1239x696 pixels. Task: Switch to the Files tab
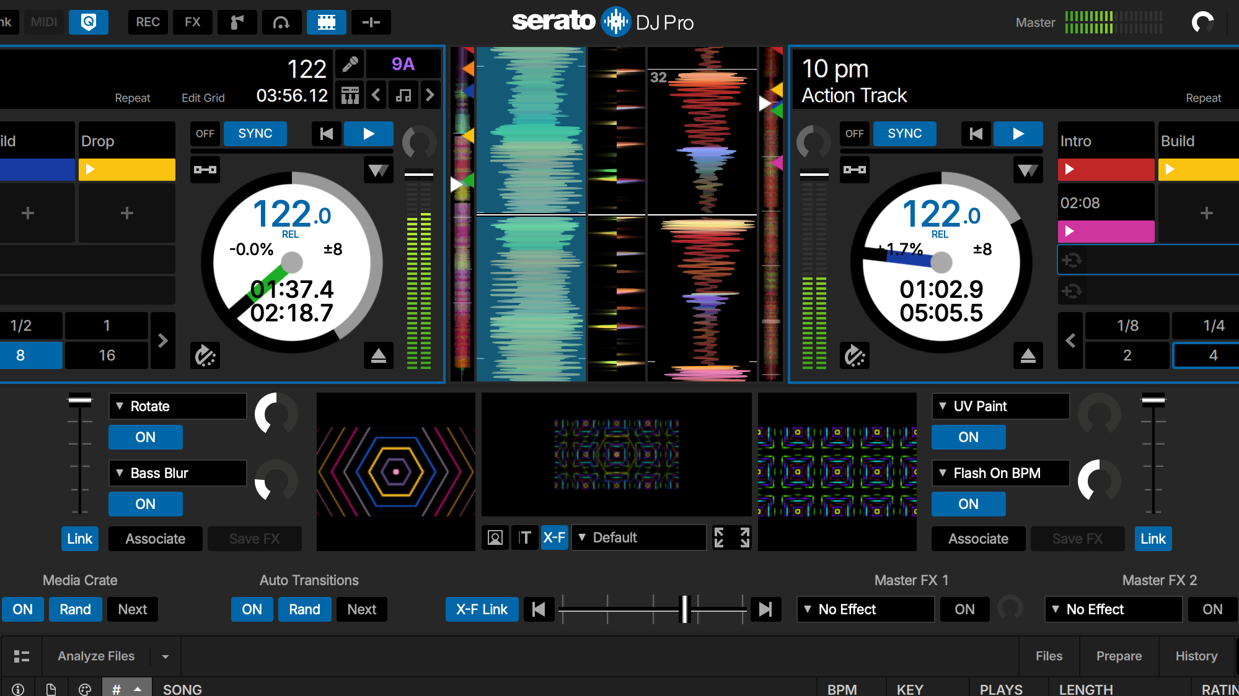pyautogui.click(x=1049, y=656)
